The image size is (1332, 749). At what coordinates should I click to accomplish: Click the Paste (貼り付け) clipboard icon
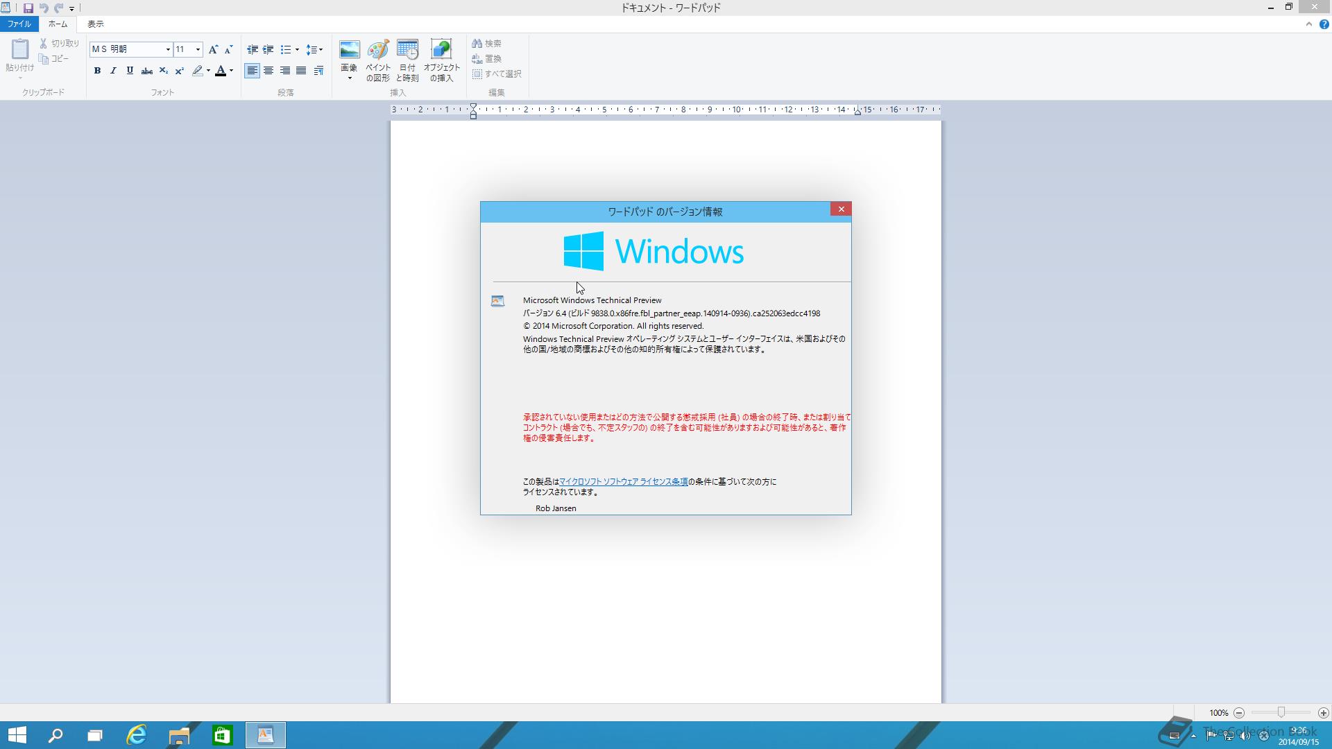19,49
